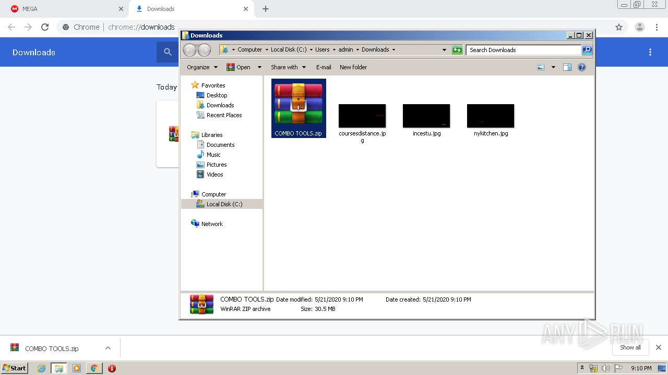The height and width of the screenshot is (375, 668).
Task: Select nykitchen.jpg thumbnail
Action: (491, 116)
